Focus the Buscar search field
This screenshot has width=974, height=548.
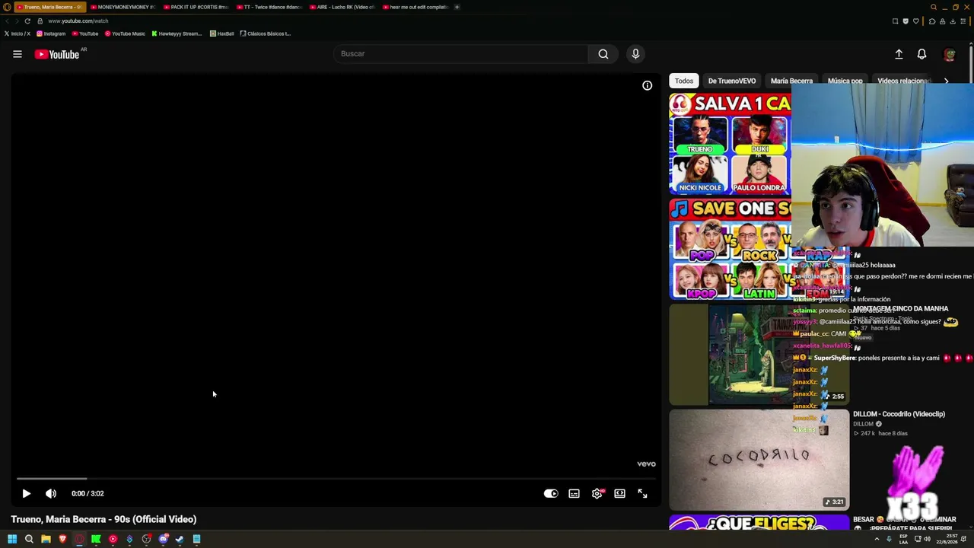[460, 54]
